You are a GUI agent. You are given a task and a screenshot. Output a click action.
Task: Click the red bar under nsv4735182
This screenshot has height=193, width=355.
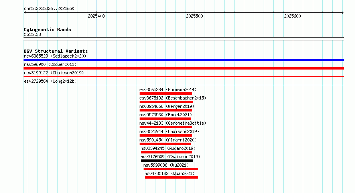172,177
